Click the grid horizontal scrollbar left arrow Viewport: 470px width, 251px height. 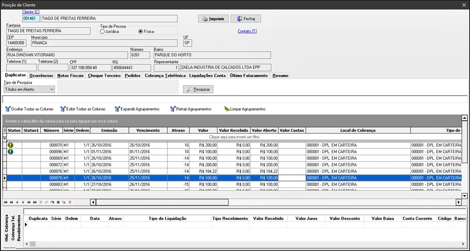(93, 203)
